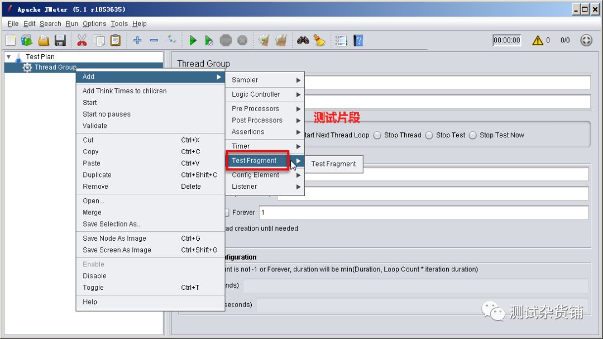Click the Collapse All minus icon
This screenshot has height=339, width=603.
154,40
